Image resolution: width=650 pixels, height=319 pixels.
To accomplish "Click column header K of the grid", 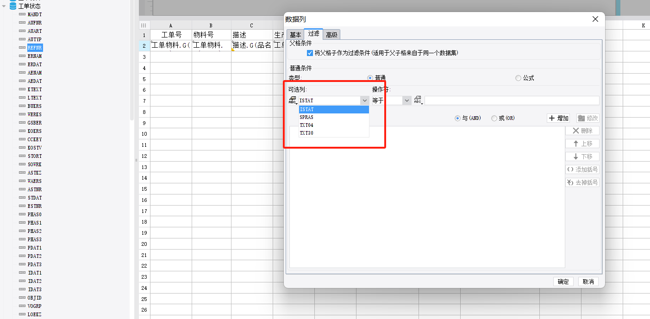I will [643, 25].
